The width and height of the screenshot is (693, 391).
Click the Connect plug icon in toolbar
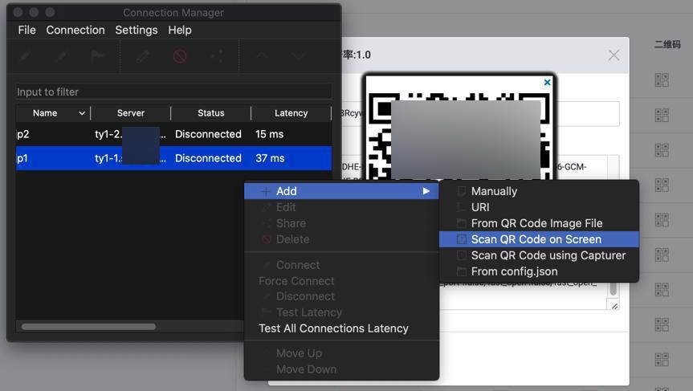[x=25, y=56]
